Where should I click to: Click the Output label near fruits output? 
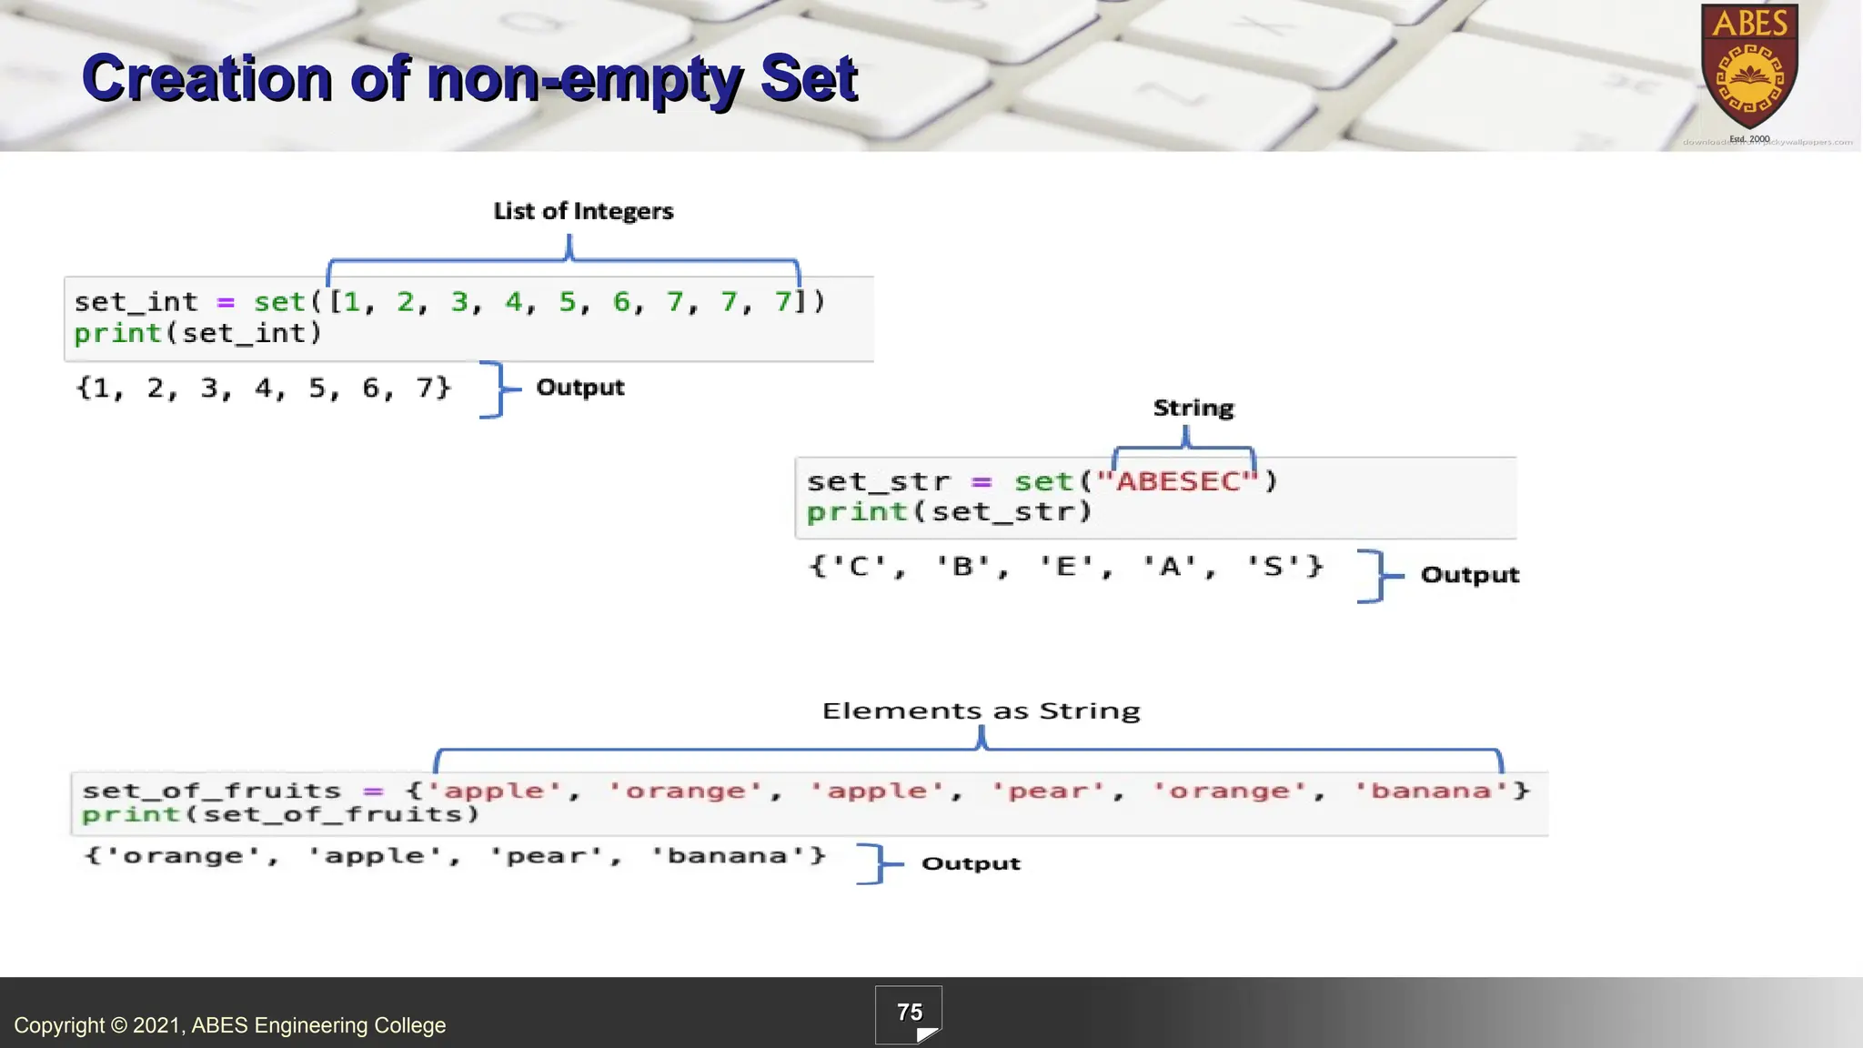pos(971,863)
